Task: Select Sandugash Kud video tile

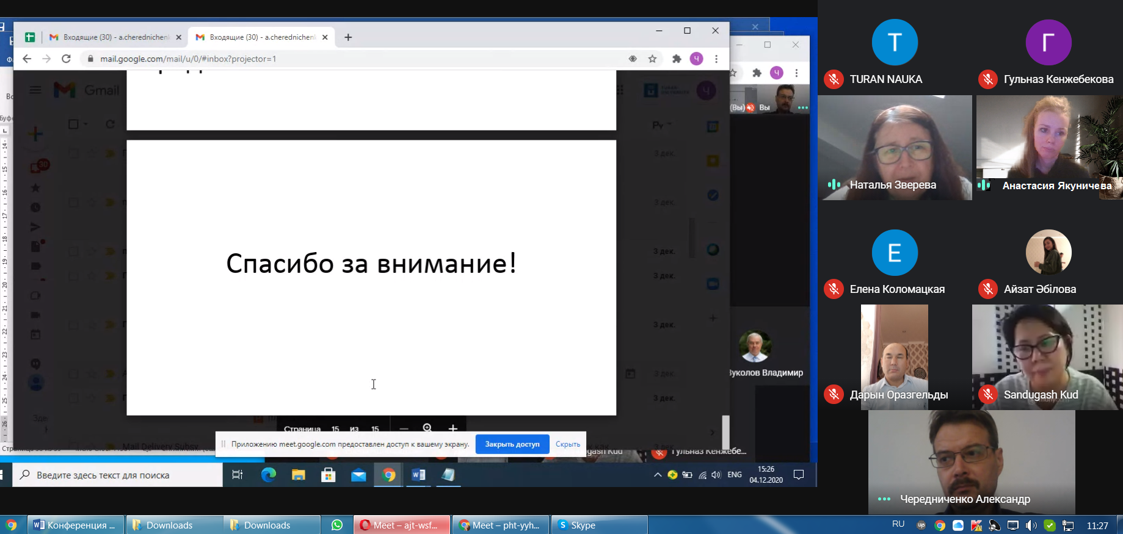Action: (x=1047, y=357)
